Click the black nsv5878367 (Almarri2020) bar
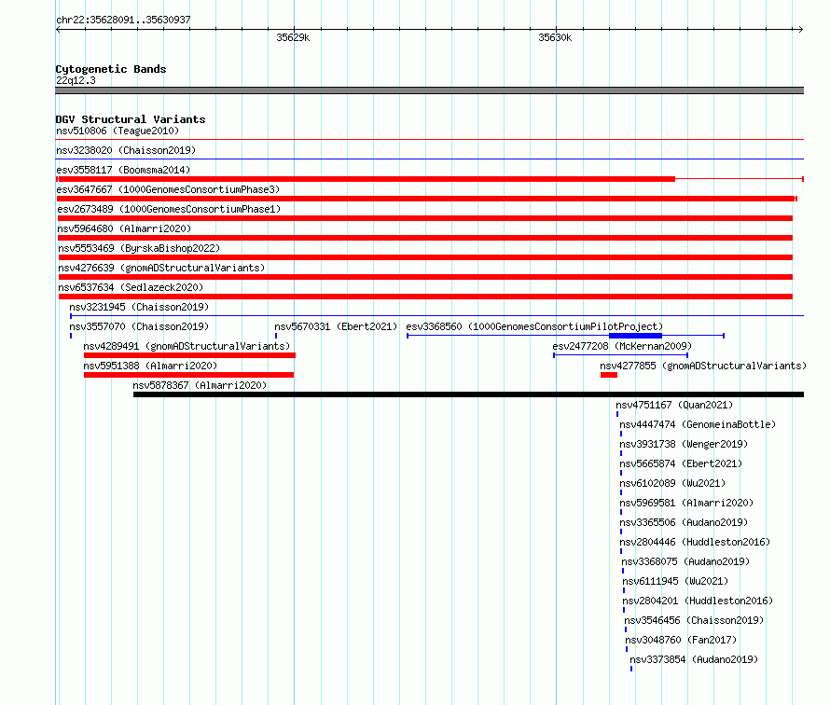 [468, 394]
